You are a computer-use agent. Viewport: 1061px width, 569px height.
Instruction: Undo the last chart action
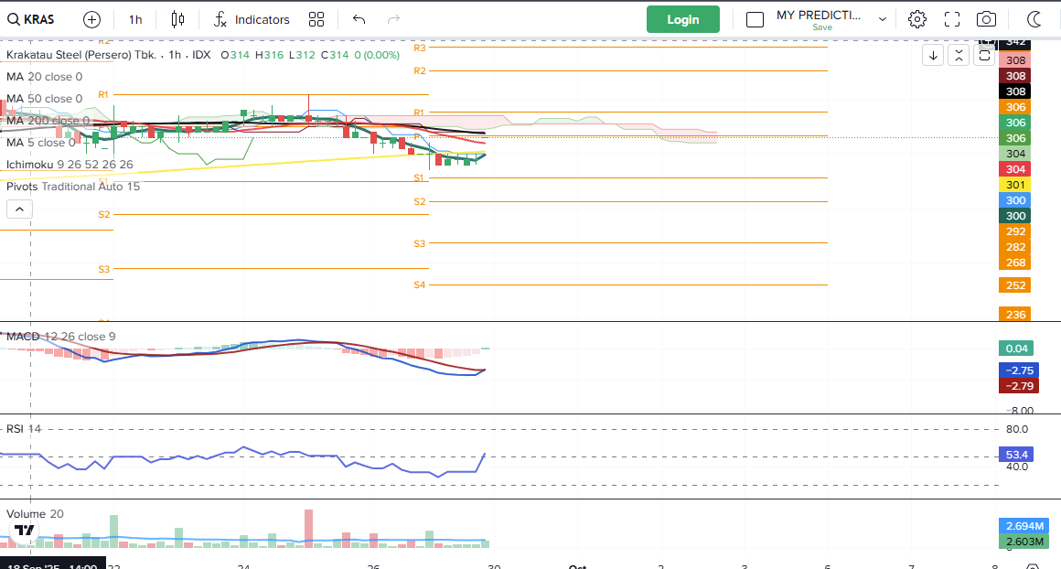pyautogui.click(x=359, y=19)
